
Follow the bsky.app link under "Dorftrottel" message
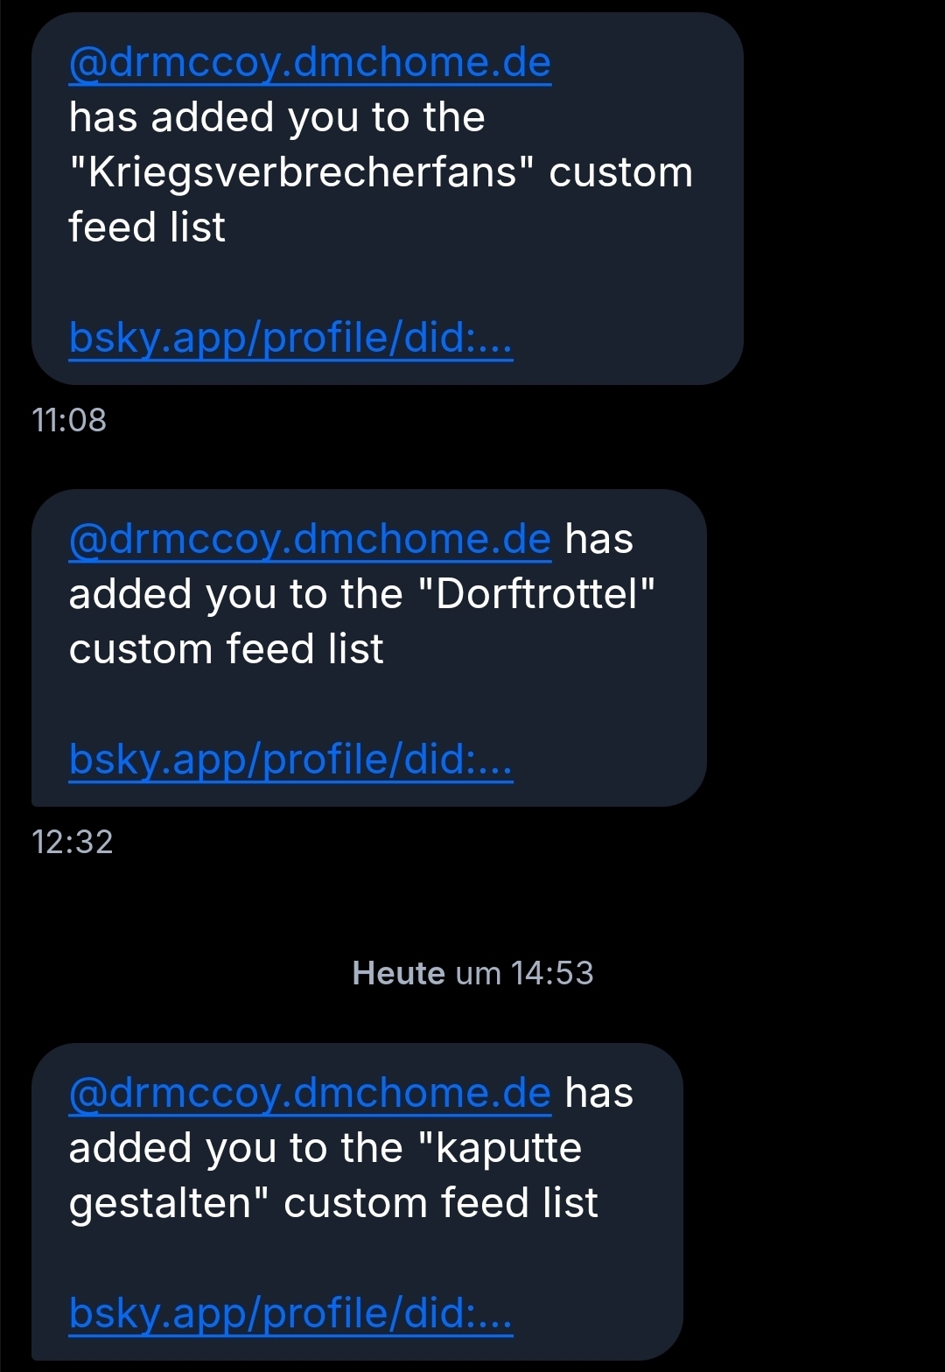pyautogui.click(x=290, y=759)
